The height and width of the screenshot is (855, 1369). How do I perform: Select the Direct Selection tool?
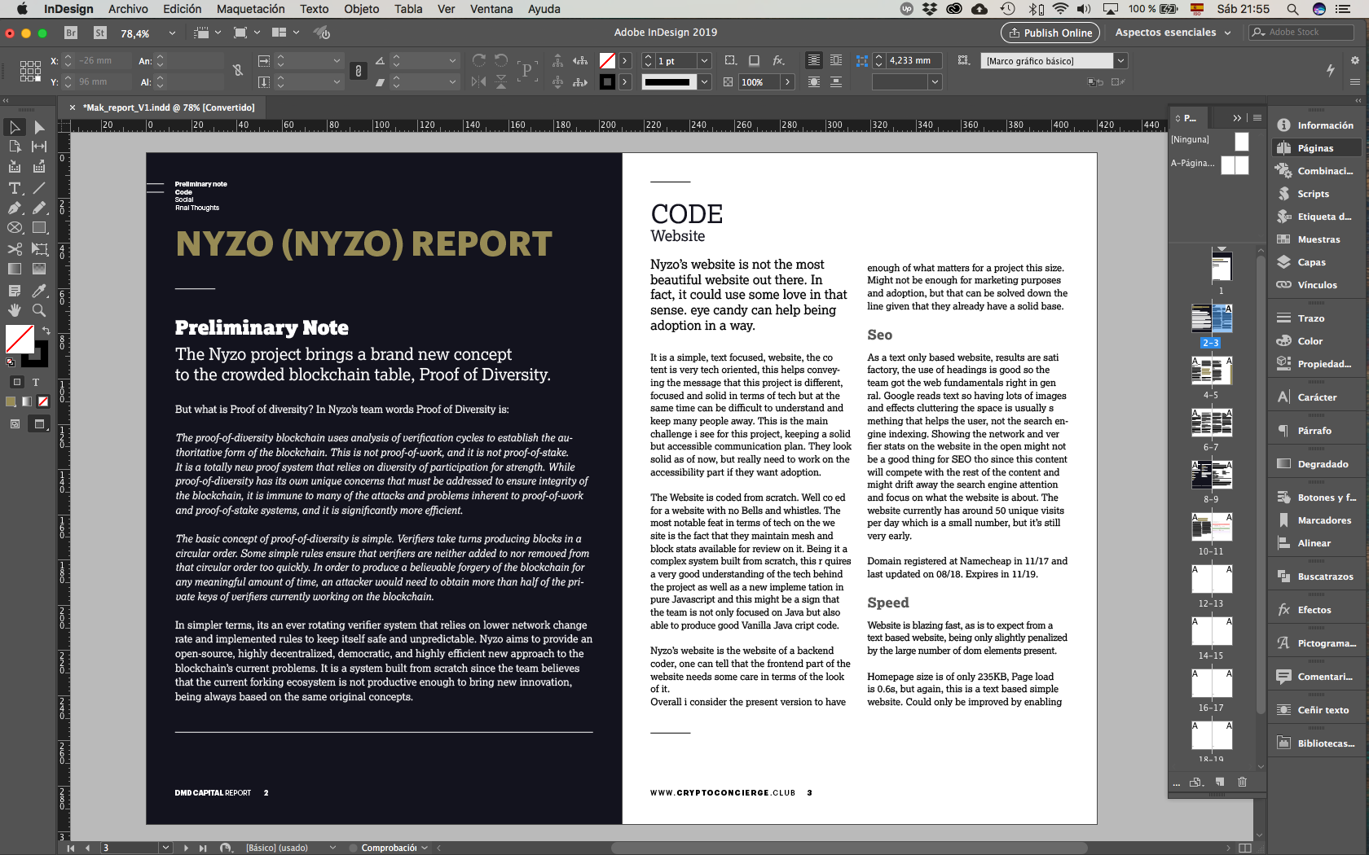(x=39, y=127)
